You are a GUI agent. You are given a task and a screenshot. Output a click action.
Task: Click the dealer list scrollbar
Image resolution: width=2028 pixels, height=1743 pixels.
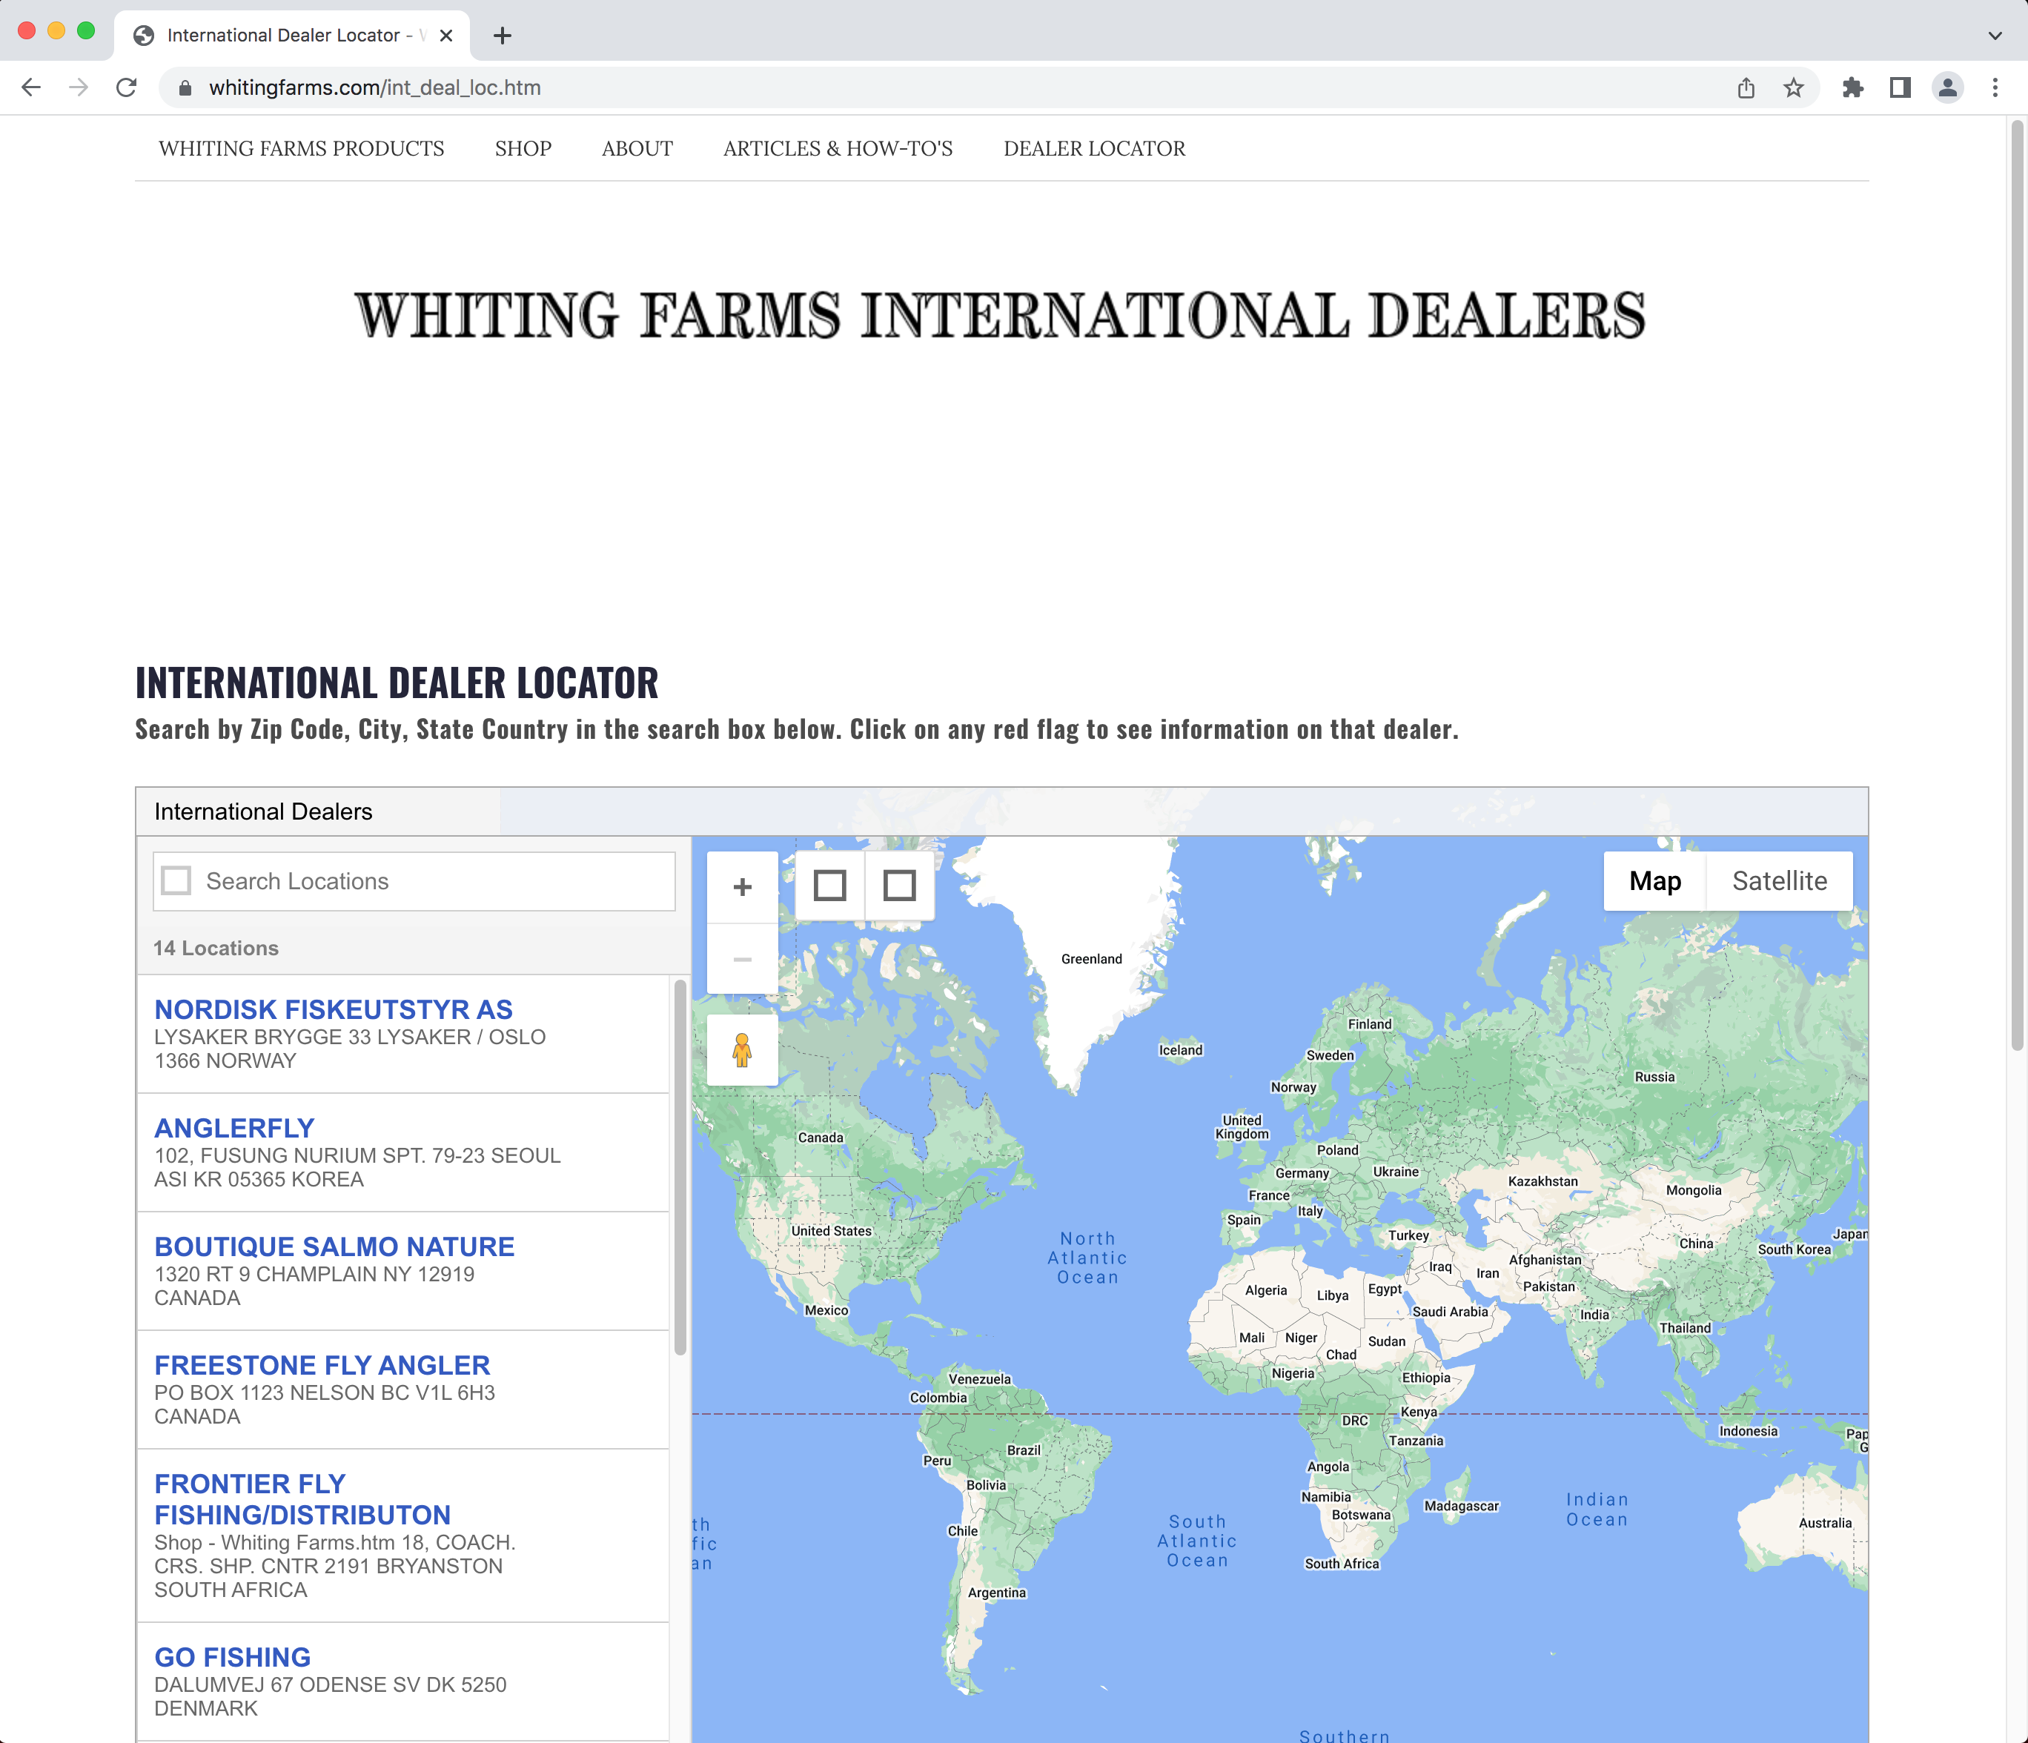680,1169
